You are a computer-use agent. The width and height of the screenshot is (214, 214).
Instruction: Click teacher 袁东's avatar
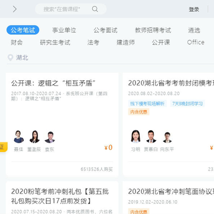click(x=50, y=137)
